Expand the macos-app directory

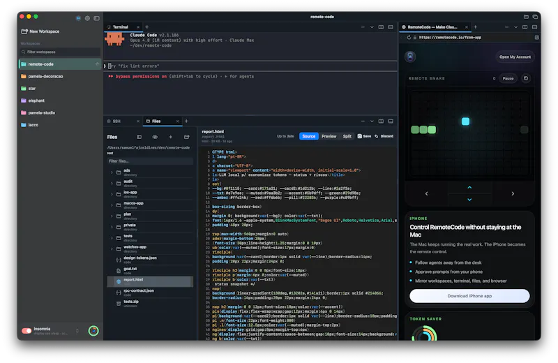[x=112, y=205]
